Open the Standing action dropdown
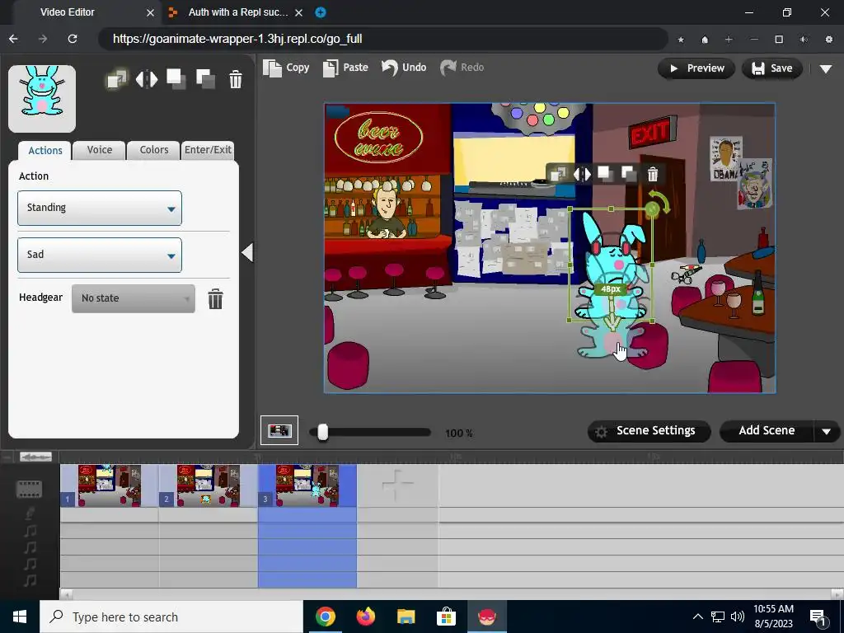The height and width of the screenshot is (633, 844). click(x=100, y=208)
